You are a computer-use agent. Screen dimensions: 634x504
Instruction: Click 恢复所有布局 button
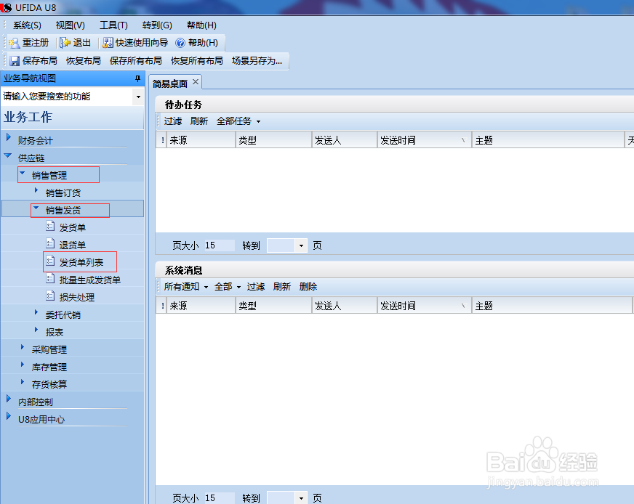pyautogui.click(x=196, y=61)
